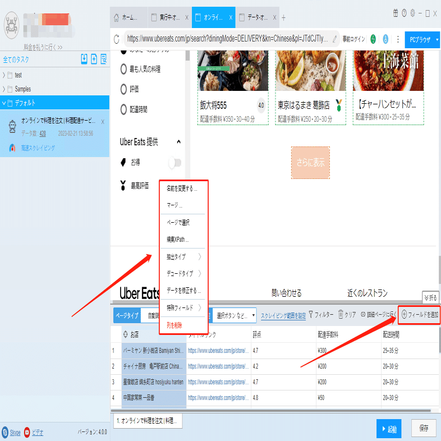Select the 配達時間 sort radio button
The image size is (441, 441).
pos(123,109)
